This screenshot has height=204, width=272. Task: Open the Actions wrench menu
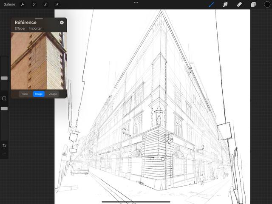[23, 5]
